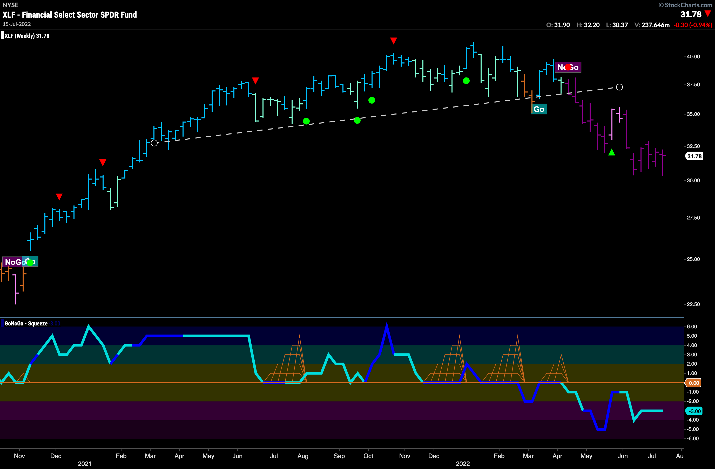Click the red down arrow beside the 31.78 header price
The image size is (715, 469).
708,13
